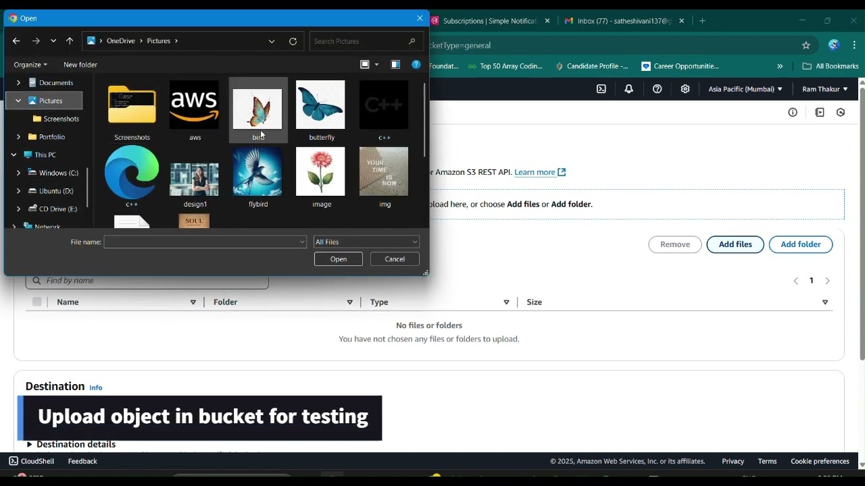This screenshot has width=865, height=486.
Task: Select CD Drive (E:)
Action: [53, 209]
